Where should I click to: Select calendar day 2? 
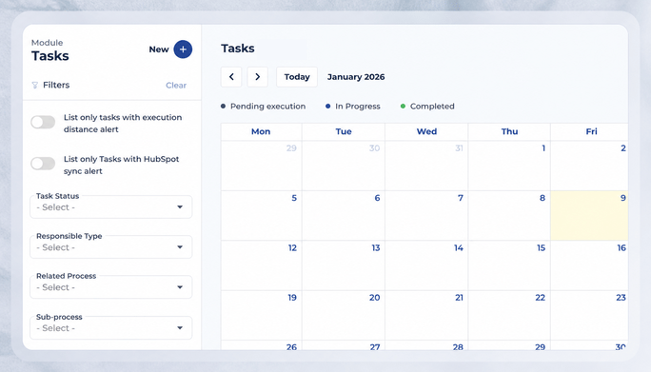pos(589,166)
